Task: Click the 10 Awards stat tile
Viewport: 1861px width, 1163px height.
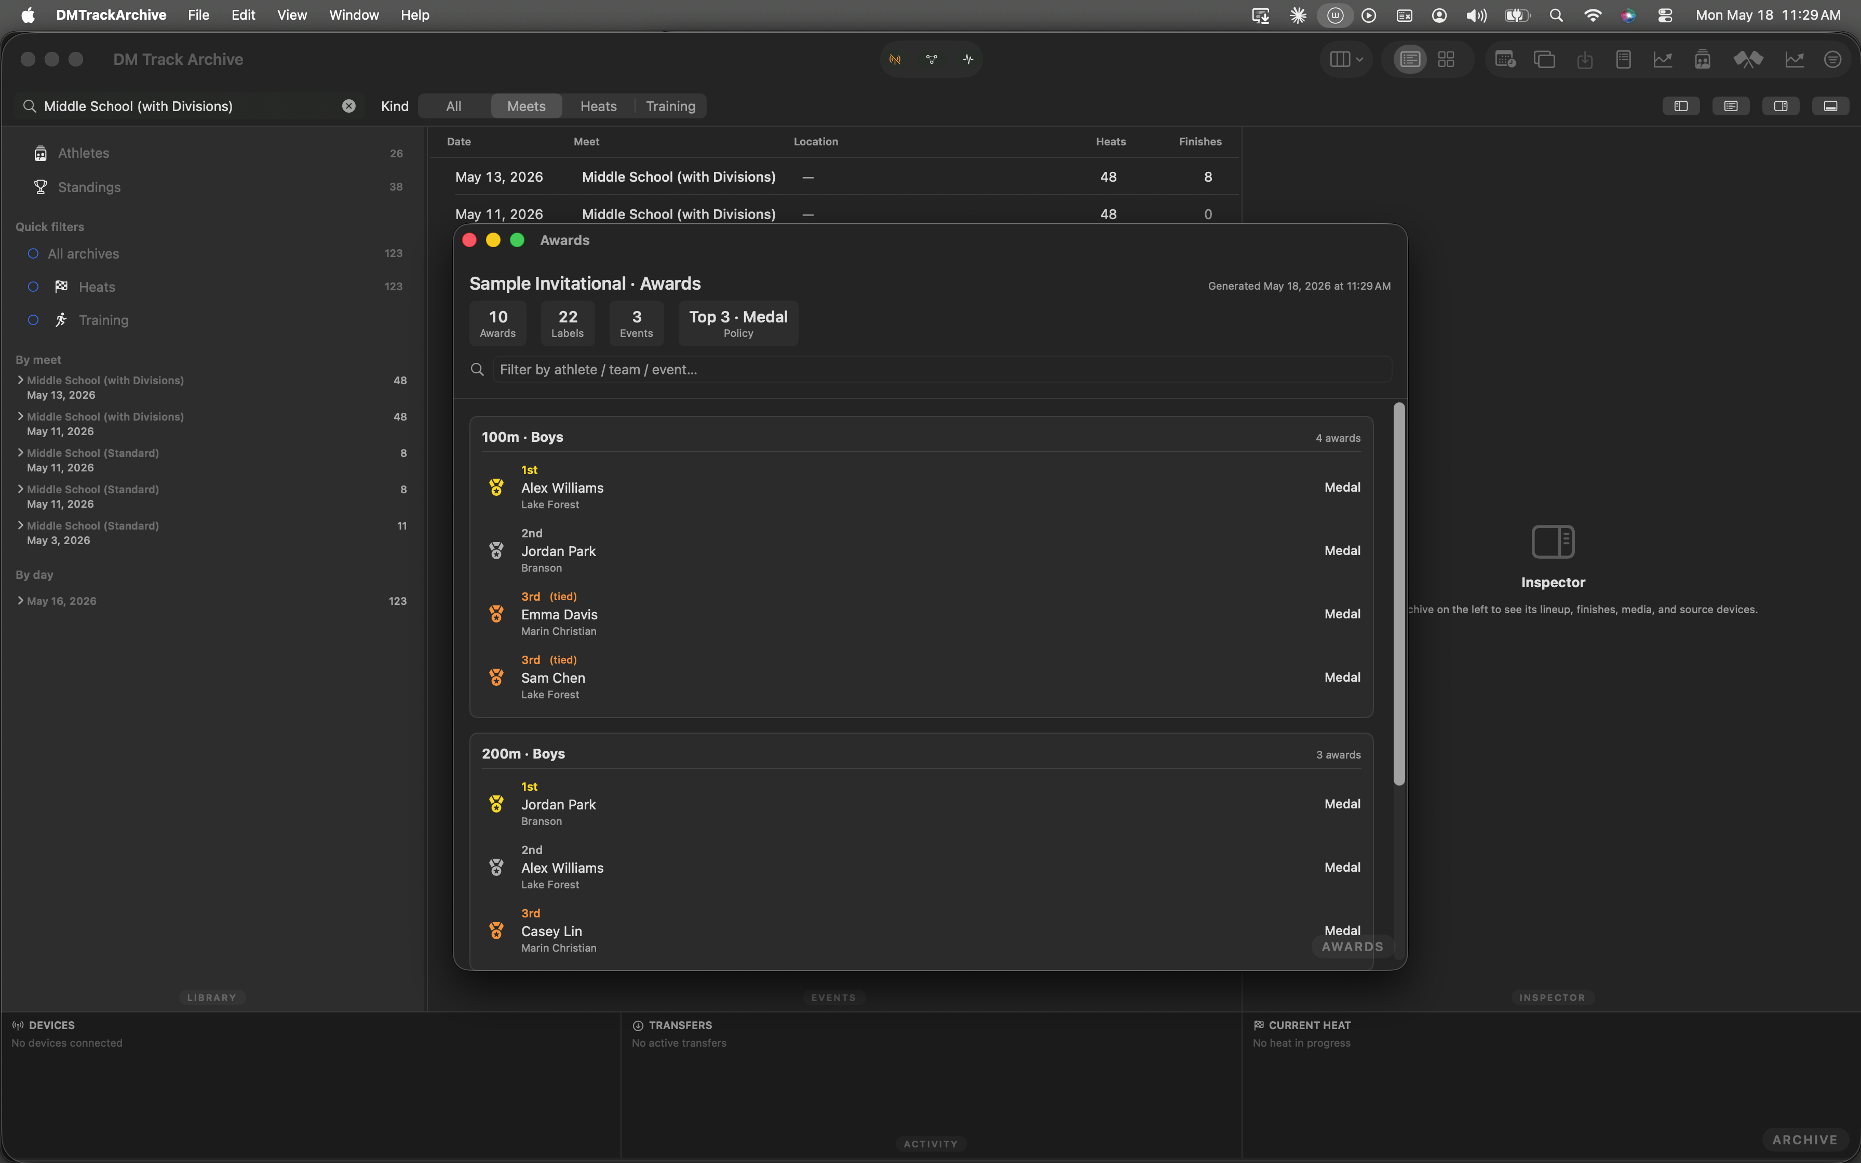Action: tap(497, 323)
